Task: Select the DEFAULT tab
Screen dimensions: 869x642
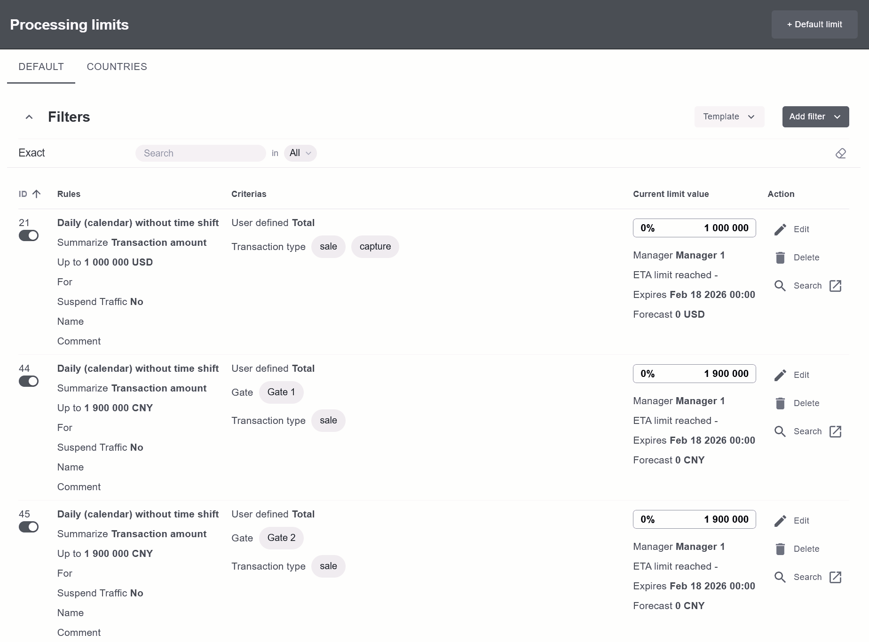Action: pos(41,67)
